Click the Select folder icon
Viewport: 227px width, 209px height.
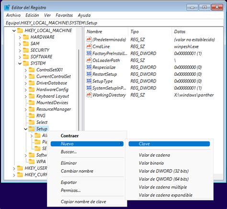32,122
